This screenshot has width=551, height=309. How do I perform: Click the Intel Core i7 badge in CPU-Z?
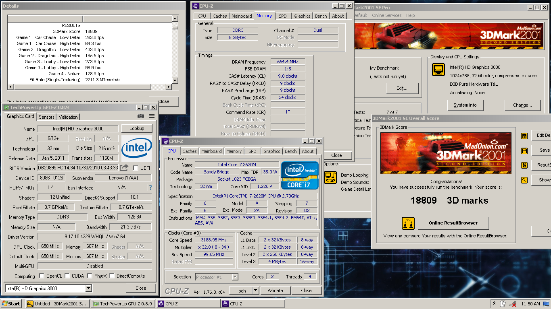[300, 175]
